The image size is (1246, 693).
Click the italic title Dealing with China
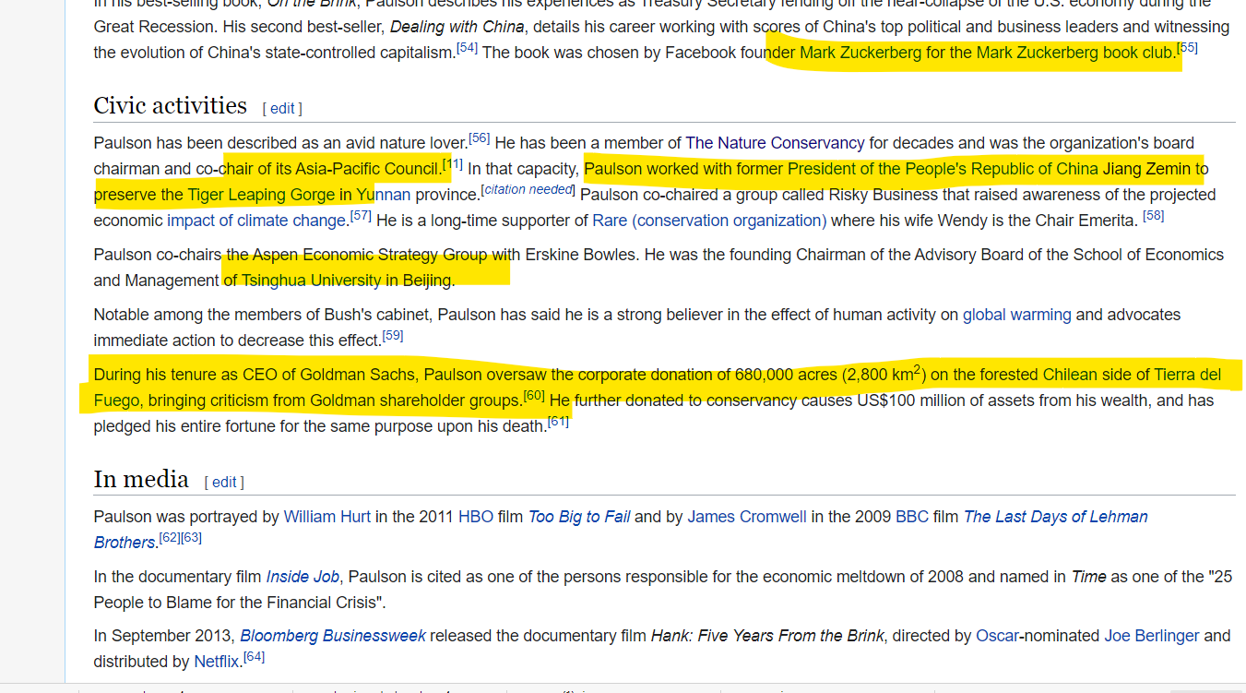457,27
